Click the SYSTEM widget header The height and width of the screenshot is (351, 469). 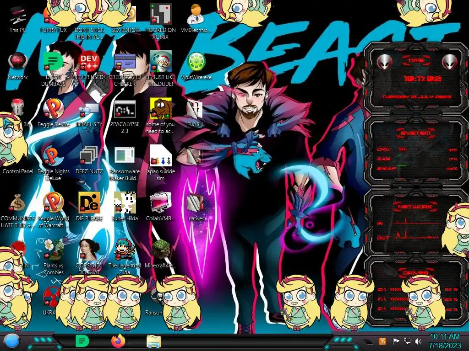[416, 133]
